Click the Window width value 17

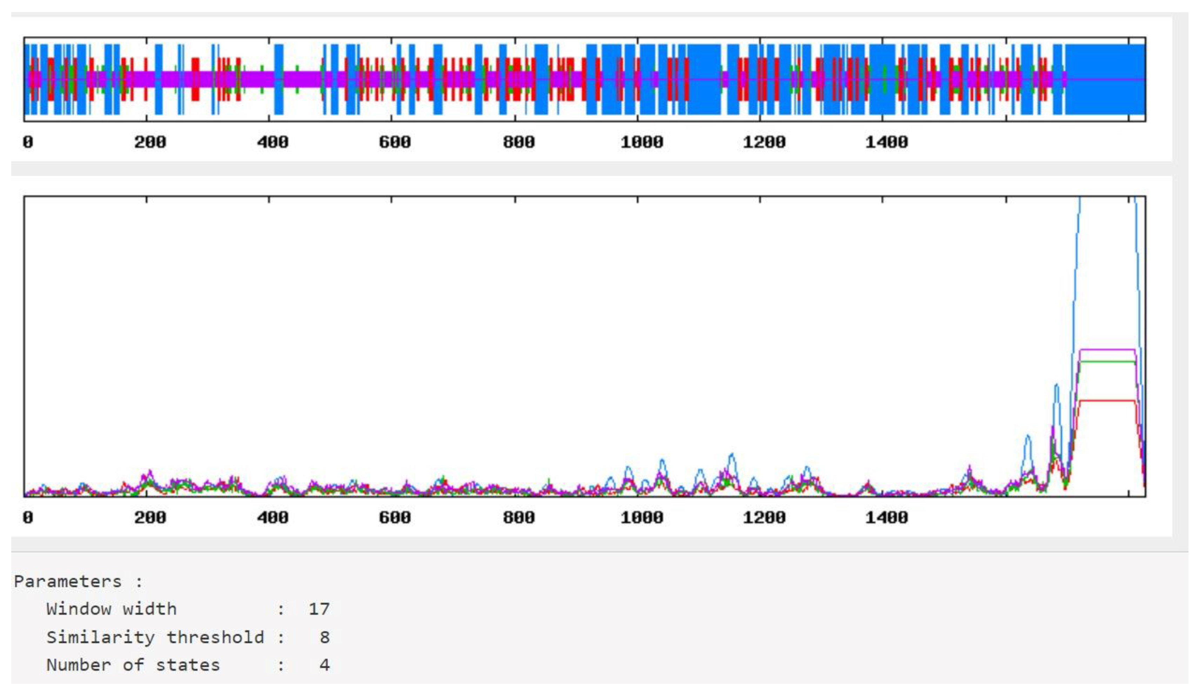click(x=319, y=609)
